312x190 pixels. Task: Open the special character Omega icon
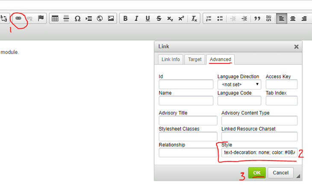point(77,19)
